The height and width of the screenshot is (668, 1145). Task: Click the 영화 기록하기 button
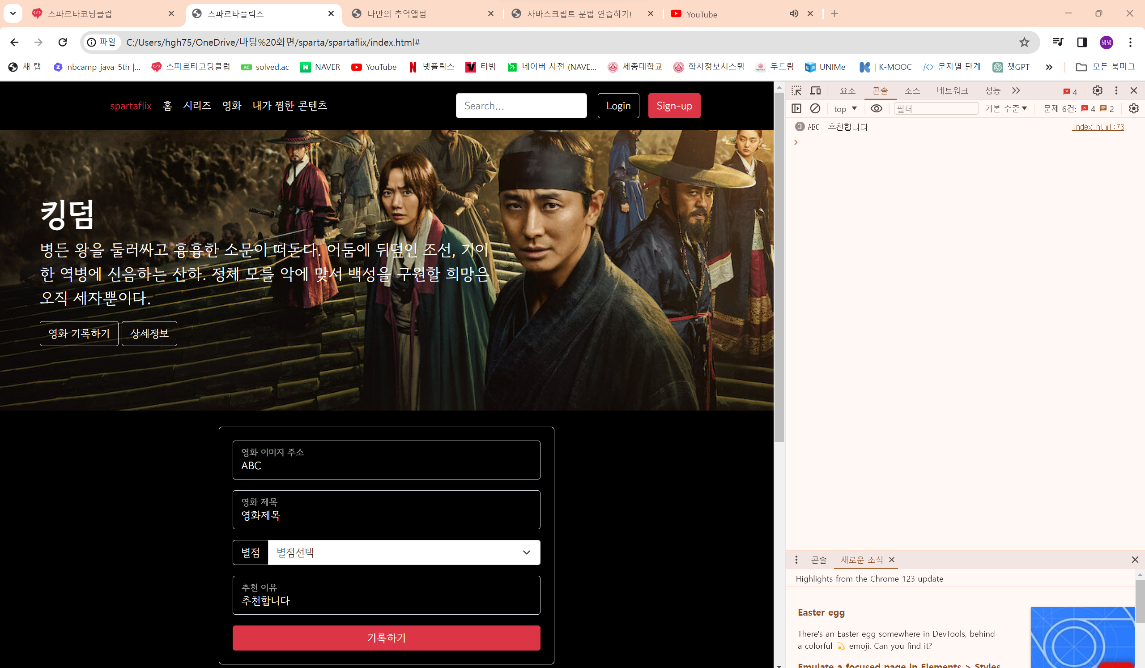[x=79, y=333]
